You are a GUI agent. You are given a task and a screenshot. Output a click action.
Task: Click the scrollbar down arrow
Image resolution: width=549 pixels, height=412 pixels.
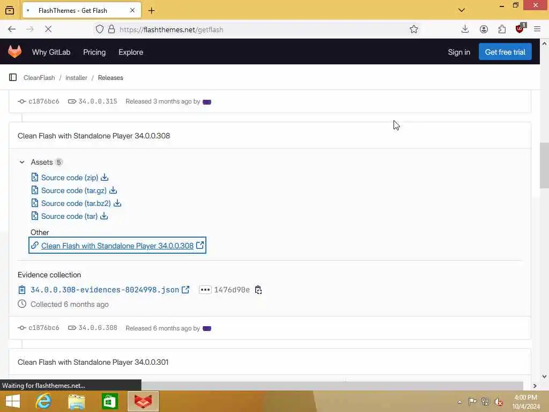point(544,377)
